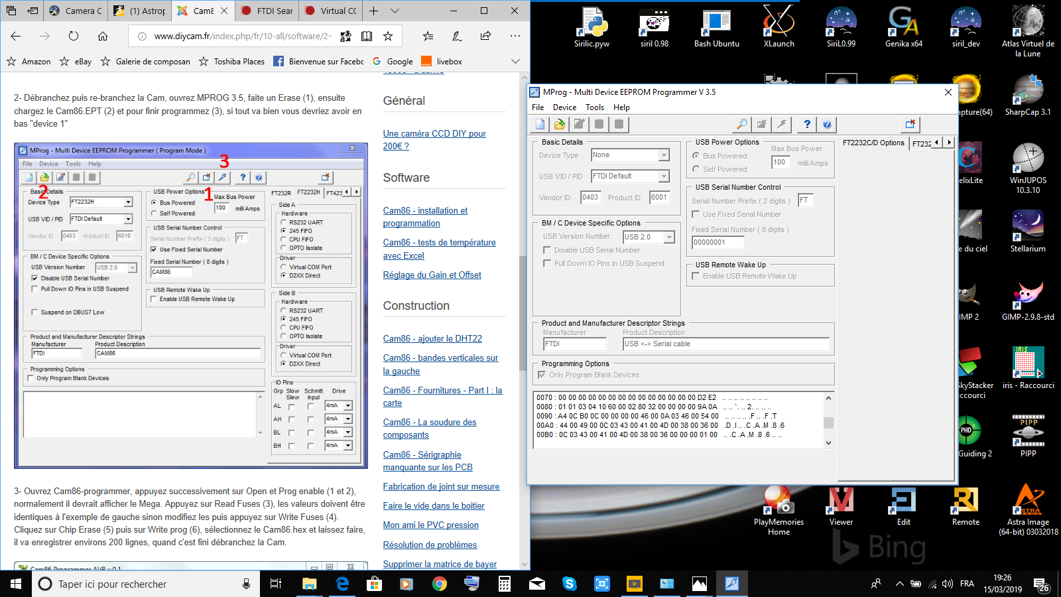Switch to the FTDI Search browser tab

[x=267, y=11]
